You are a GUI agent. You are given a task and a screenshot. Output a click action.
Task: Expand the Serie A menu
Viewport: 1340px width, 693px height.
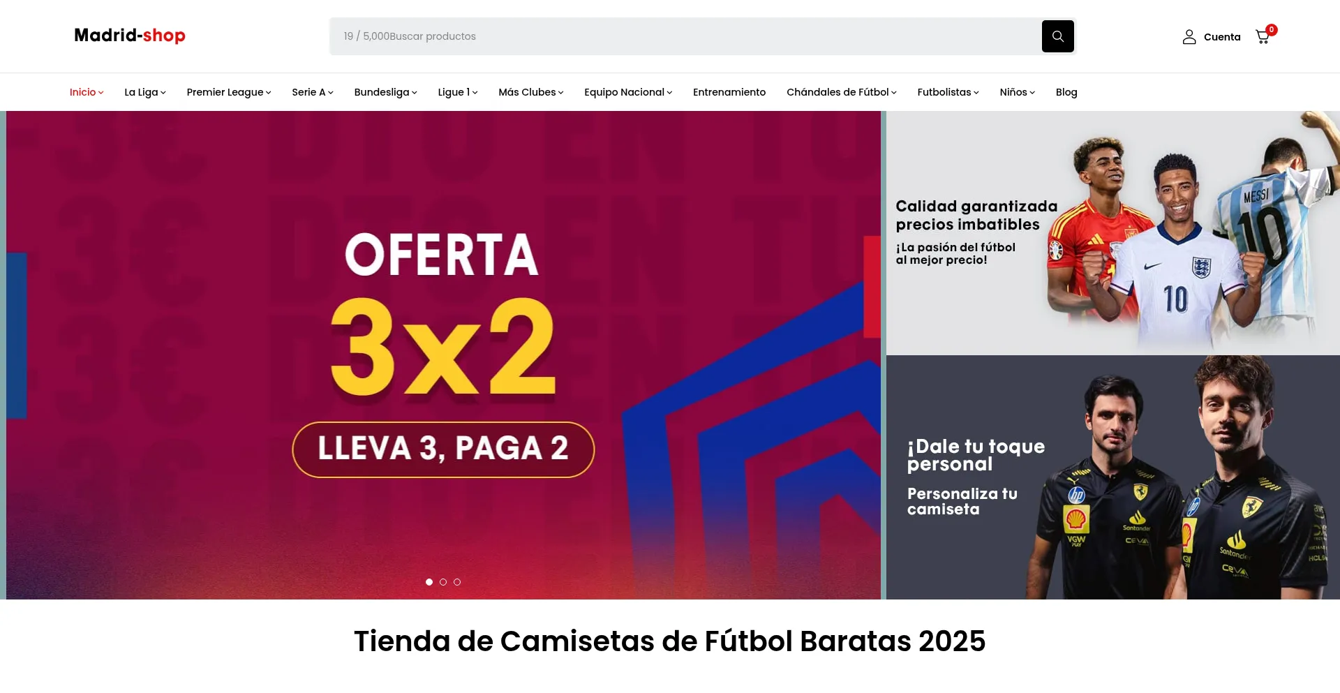(313, 92)
